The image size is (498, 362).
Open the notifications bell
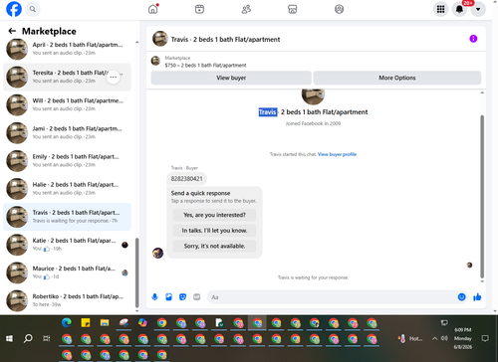pos(459,9)
